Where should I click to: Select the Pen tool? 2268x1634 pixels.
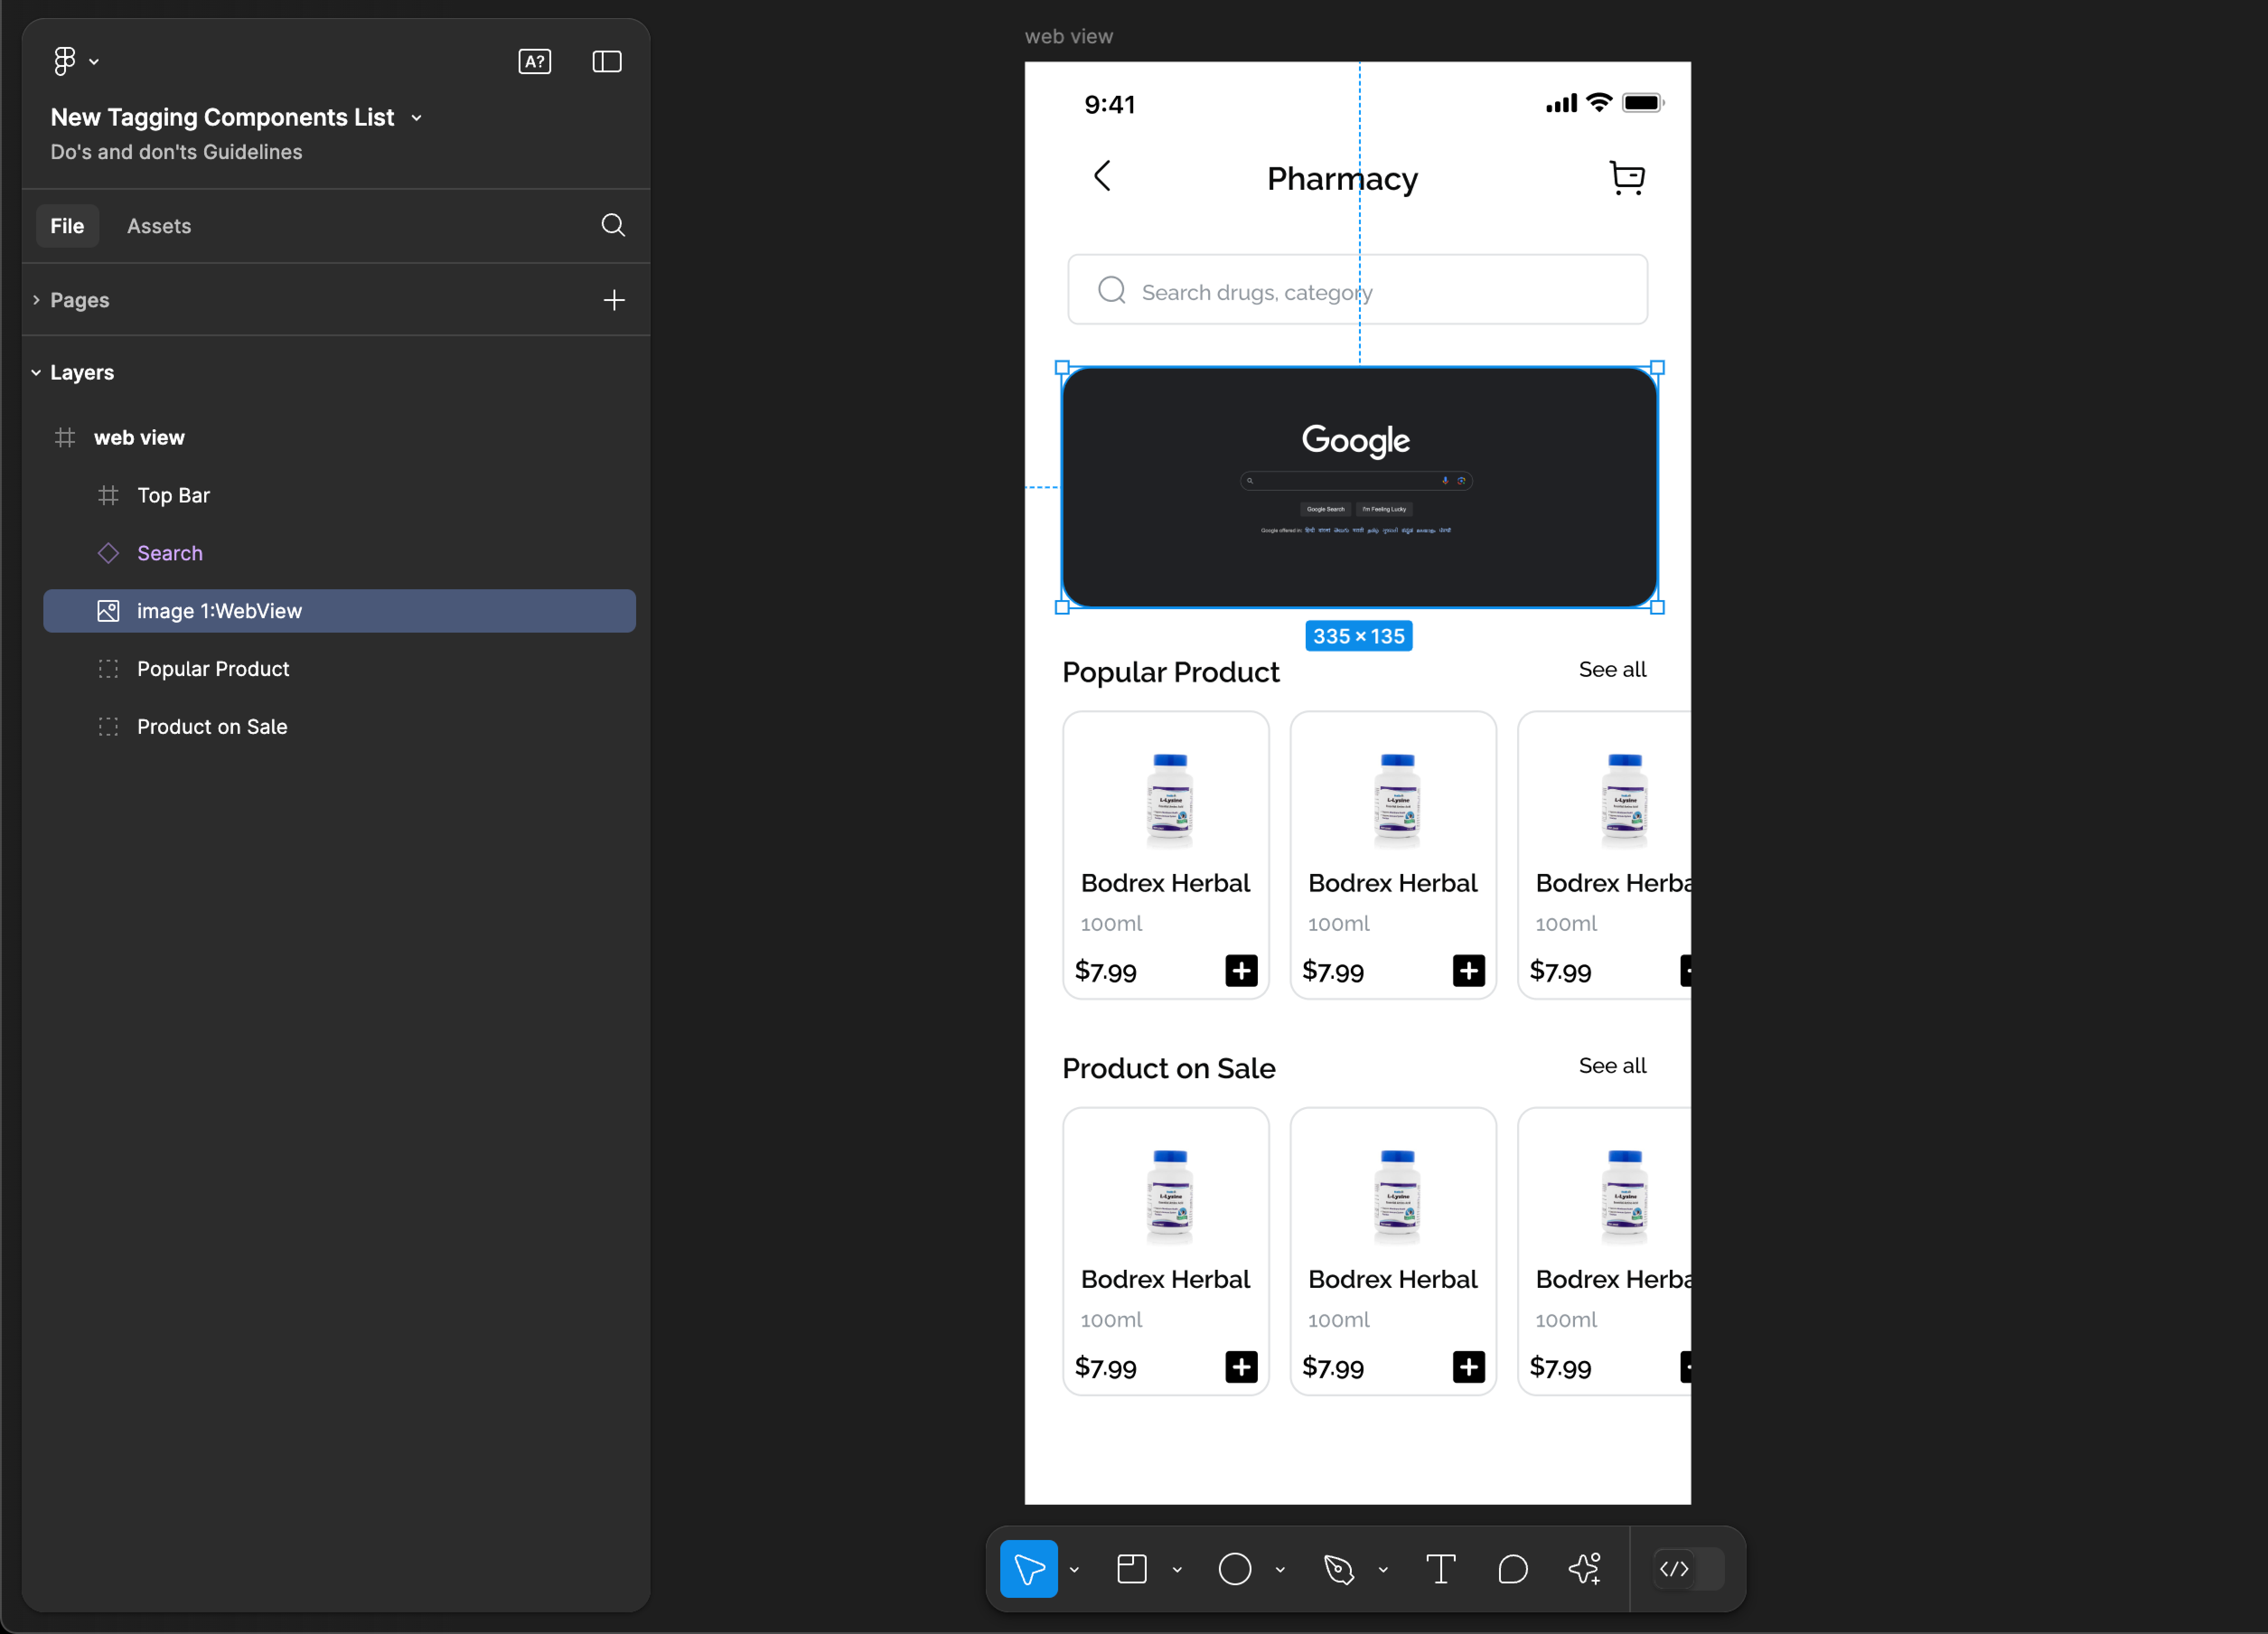[x=1339, y=1569]
